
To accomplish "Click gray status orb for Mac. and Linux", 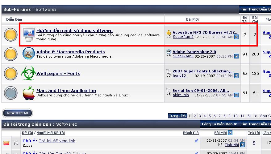I will coord(11,93).
